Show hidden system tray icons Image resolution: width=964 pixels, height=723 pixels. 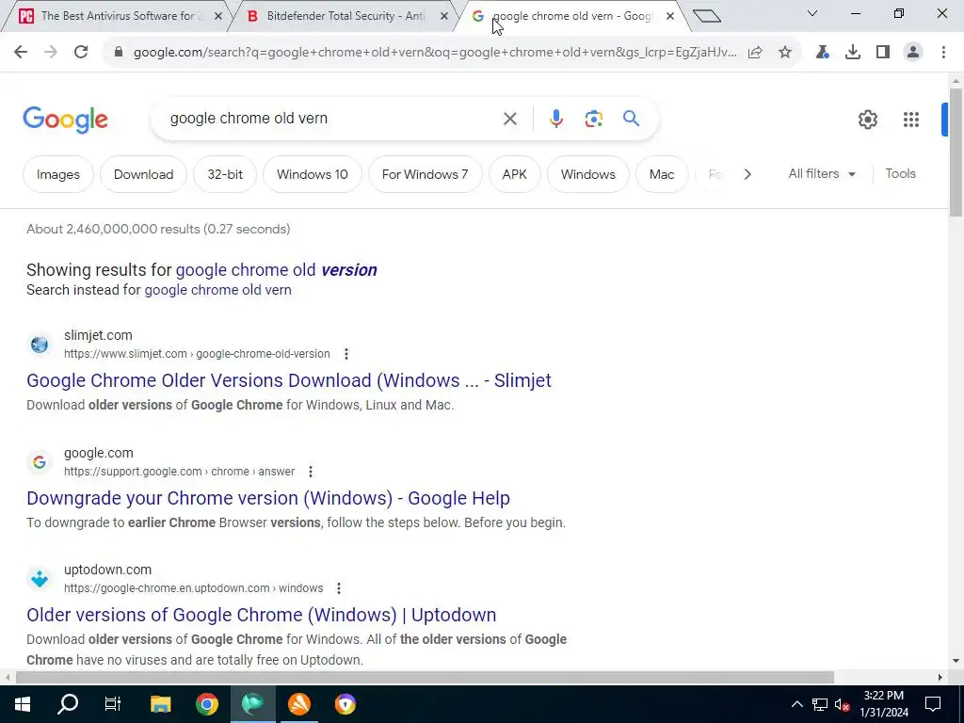[796, 704]
